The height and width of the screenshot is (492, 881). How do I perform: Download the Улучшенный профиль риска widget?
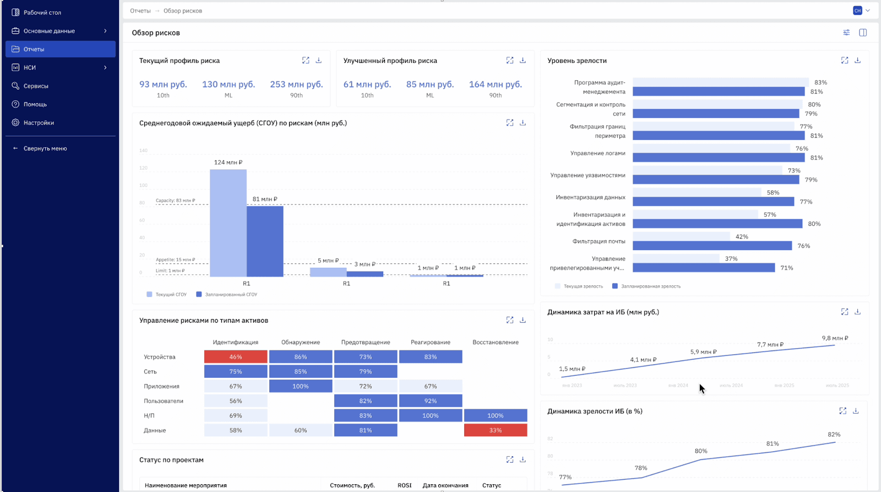(x=523, y=61)
